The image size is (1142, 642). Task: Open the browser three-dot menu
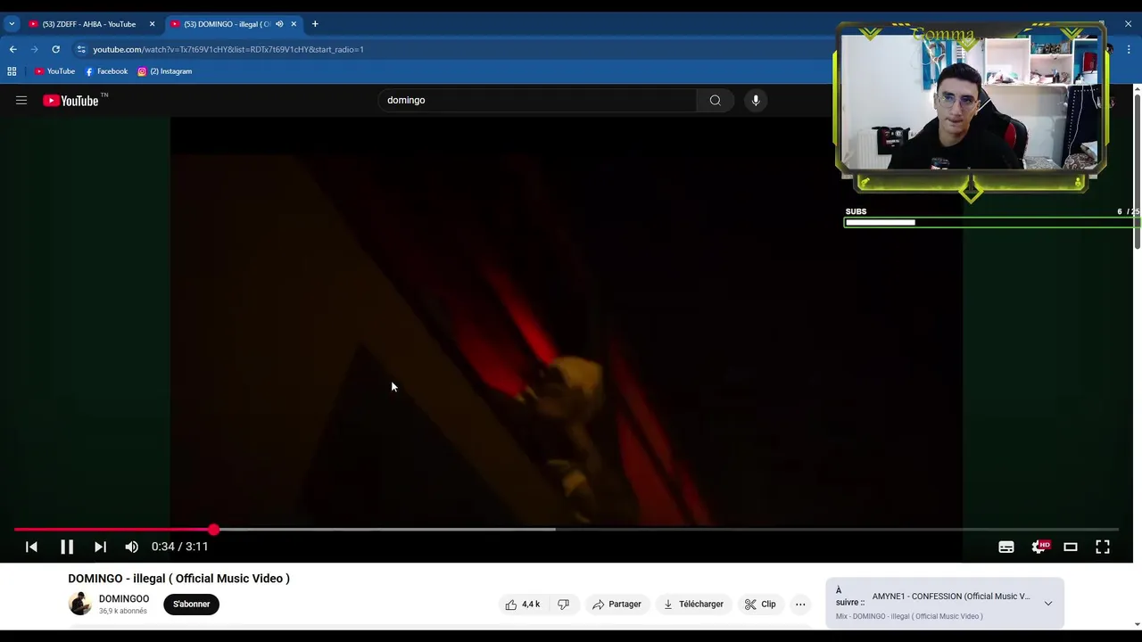tap(1130, 49)
